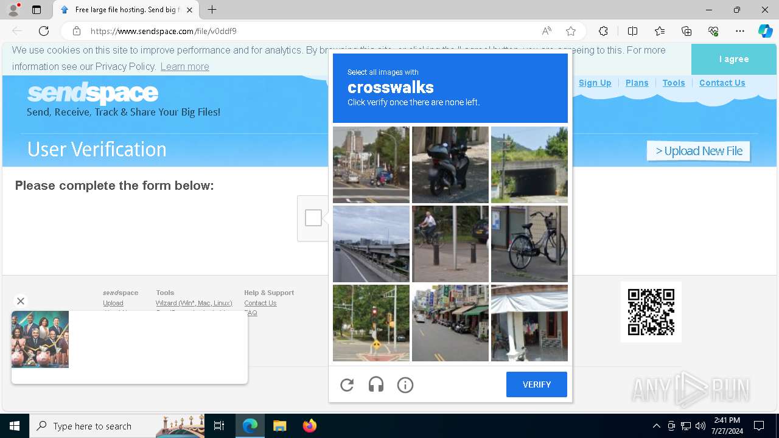The height and width of the screenshot is (438, 779).
Task: Click the QR code image
Action: tap(651, 311)
